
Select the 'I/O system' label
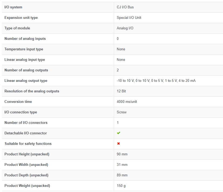pos(13,7)
